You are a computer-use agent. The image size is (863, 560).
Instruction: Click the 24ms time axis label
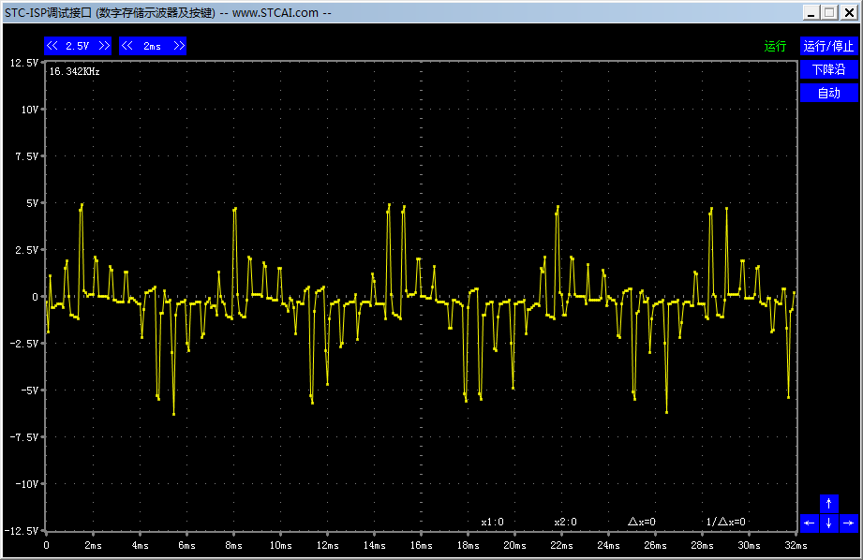click(609, 545)
